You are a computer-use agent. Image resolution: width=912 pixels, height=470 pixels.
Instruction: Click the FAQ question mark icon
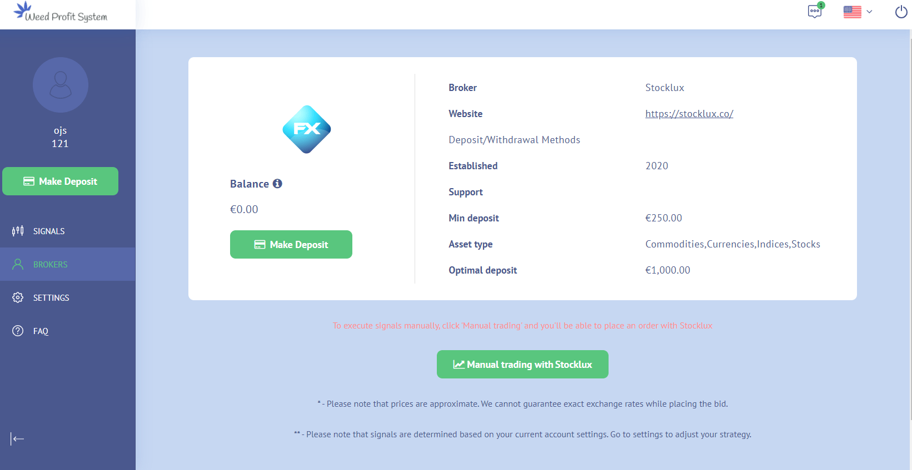pos(18,331)
